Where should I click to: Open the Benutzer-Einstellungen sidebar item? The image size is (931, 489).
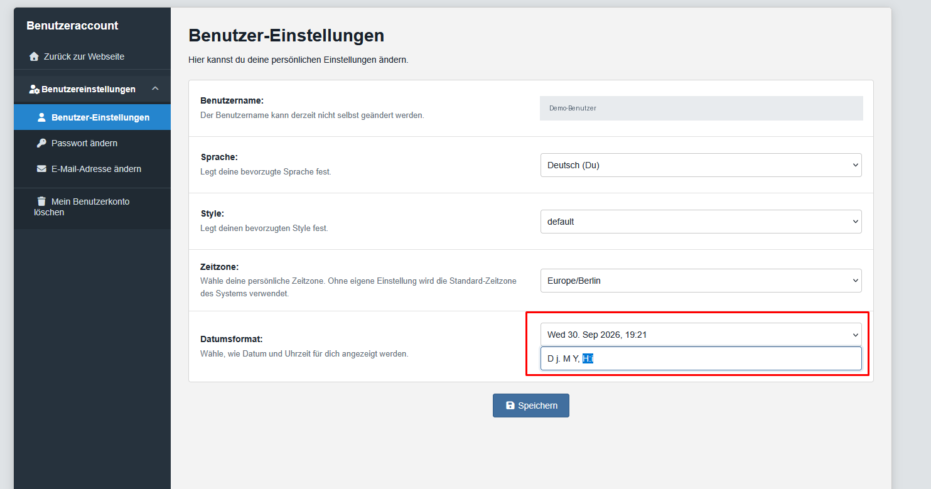pos(92,117)
